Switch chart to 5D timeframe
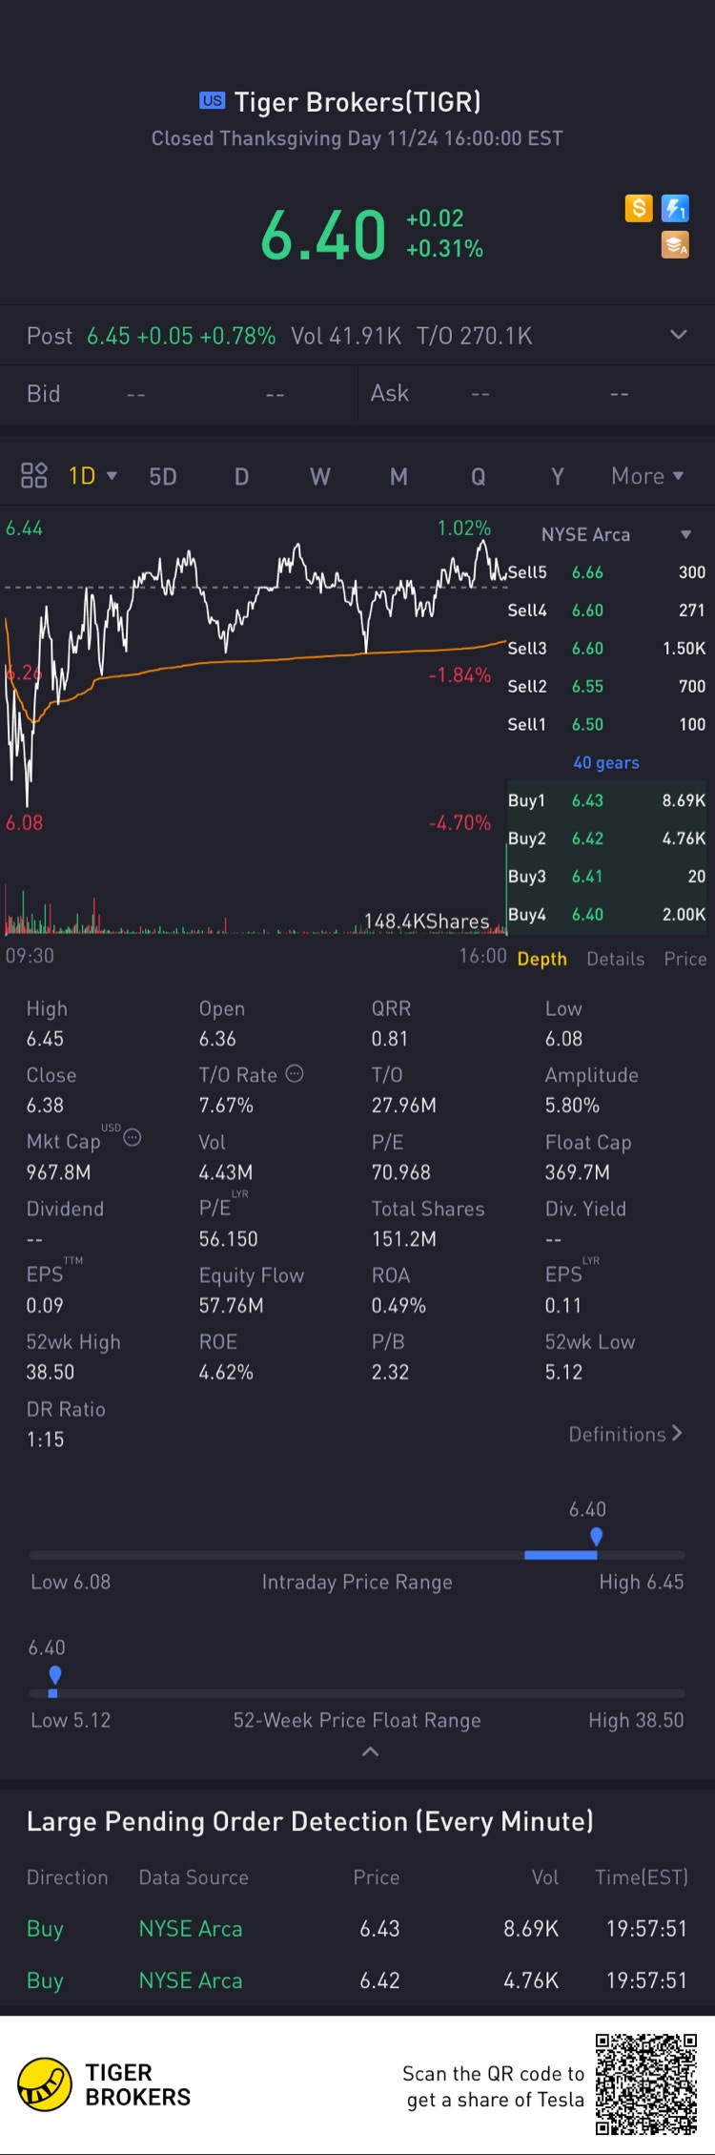 click(x=163, y=477)
